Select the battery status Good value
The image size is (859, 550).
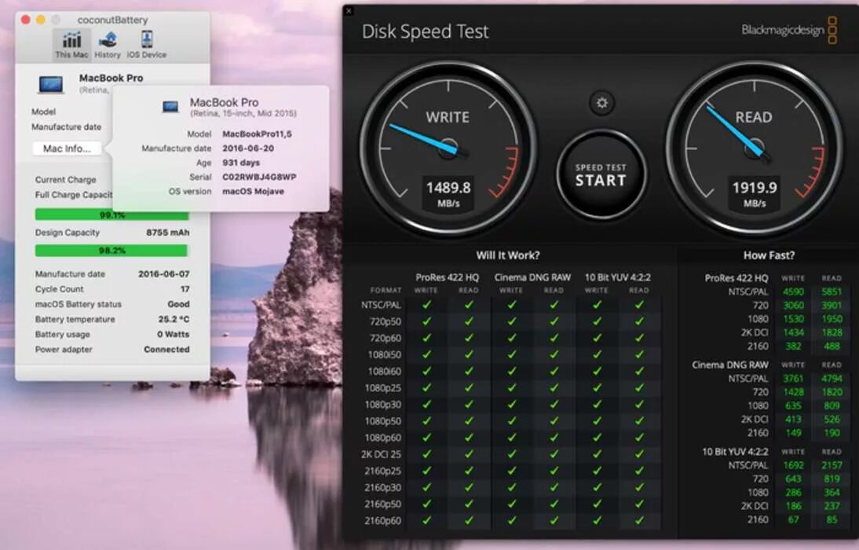[x=178, y=304]
